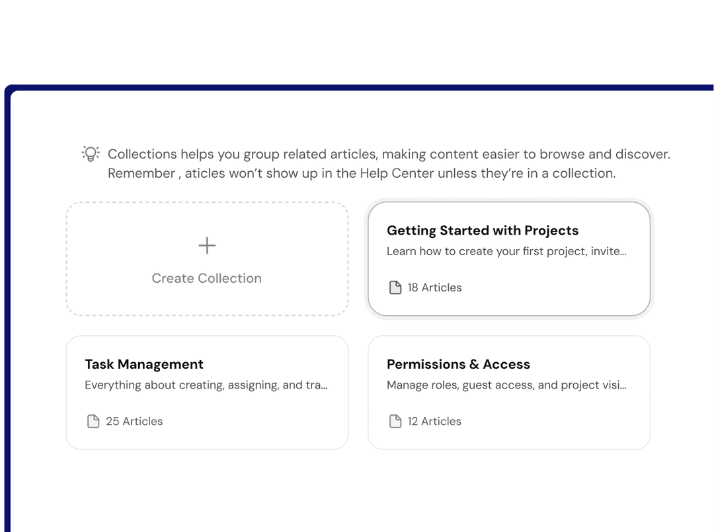Click the Create Collection label text

[206, 278]
